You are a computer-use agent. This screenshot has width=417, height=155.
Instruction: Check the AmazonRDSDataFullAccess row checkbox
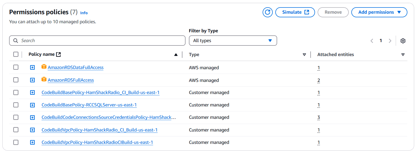coord(16,67)
